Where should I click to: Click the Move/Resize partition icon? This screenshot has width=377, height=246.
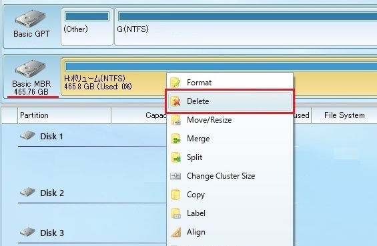point(175,120)
